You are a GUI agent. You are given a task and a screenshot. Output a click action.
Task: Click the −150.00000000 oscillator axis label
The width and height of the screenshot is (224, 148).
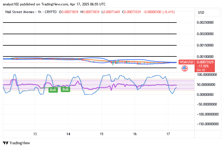208,124
